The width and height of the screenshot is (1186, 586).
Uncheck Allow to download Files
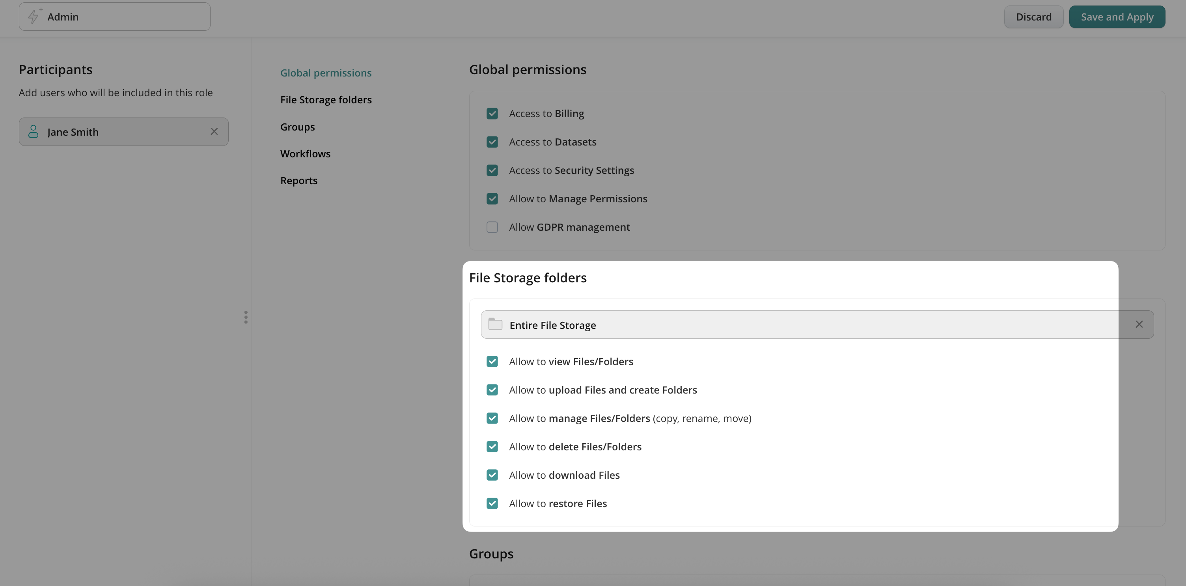tap(492, 475)
